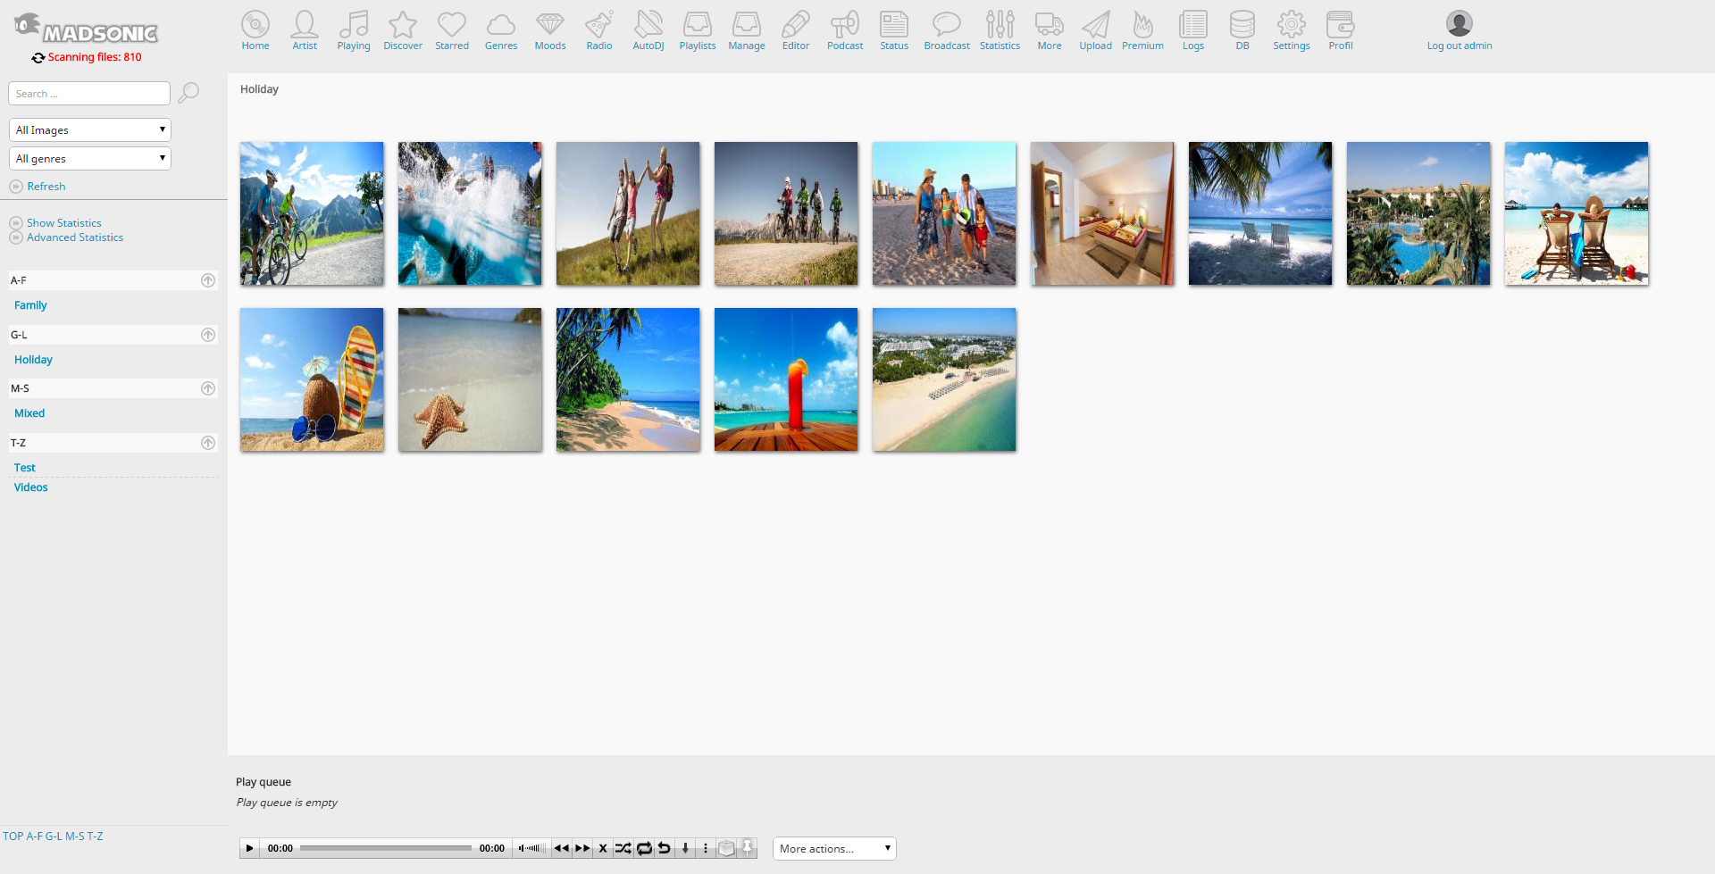The image size is (1715, 874).
Task: Open the starfish on sand thumbnail
Action: pyautogui.click(x=470, y=379)
